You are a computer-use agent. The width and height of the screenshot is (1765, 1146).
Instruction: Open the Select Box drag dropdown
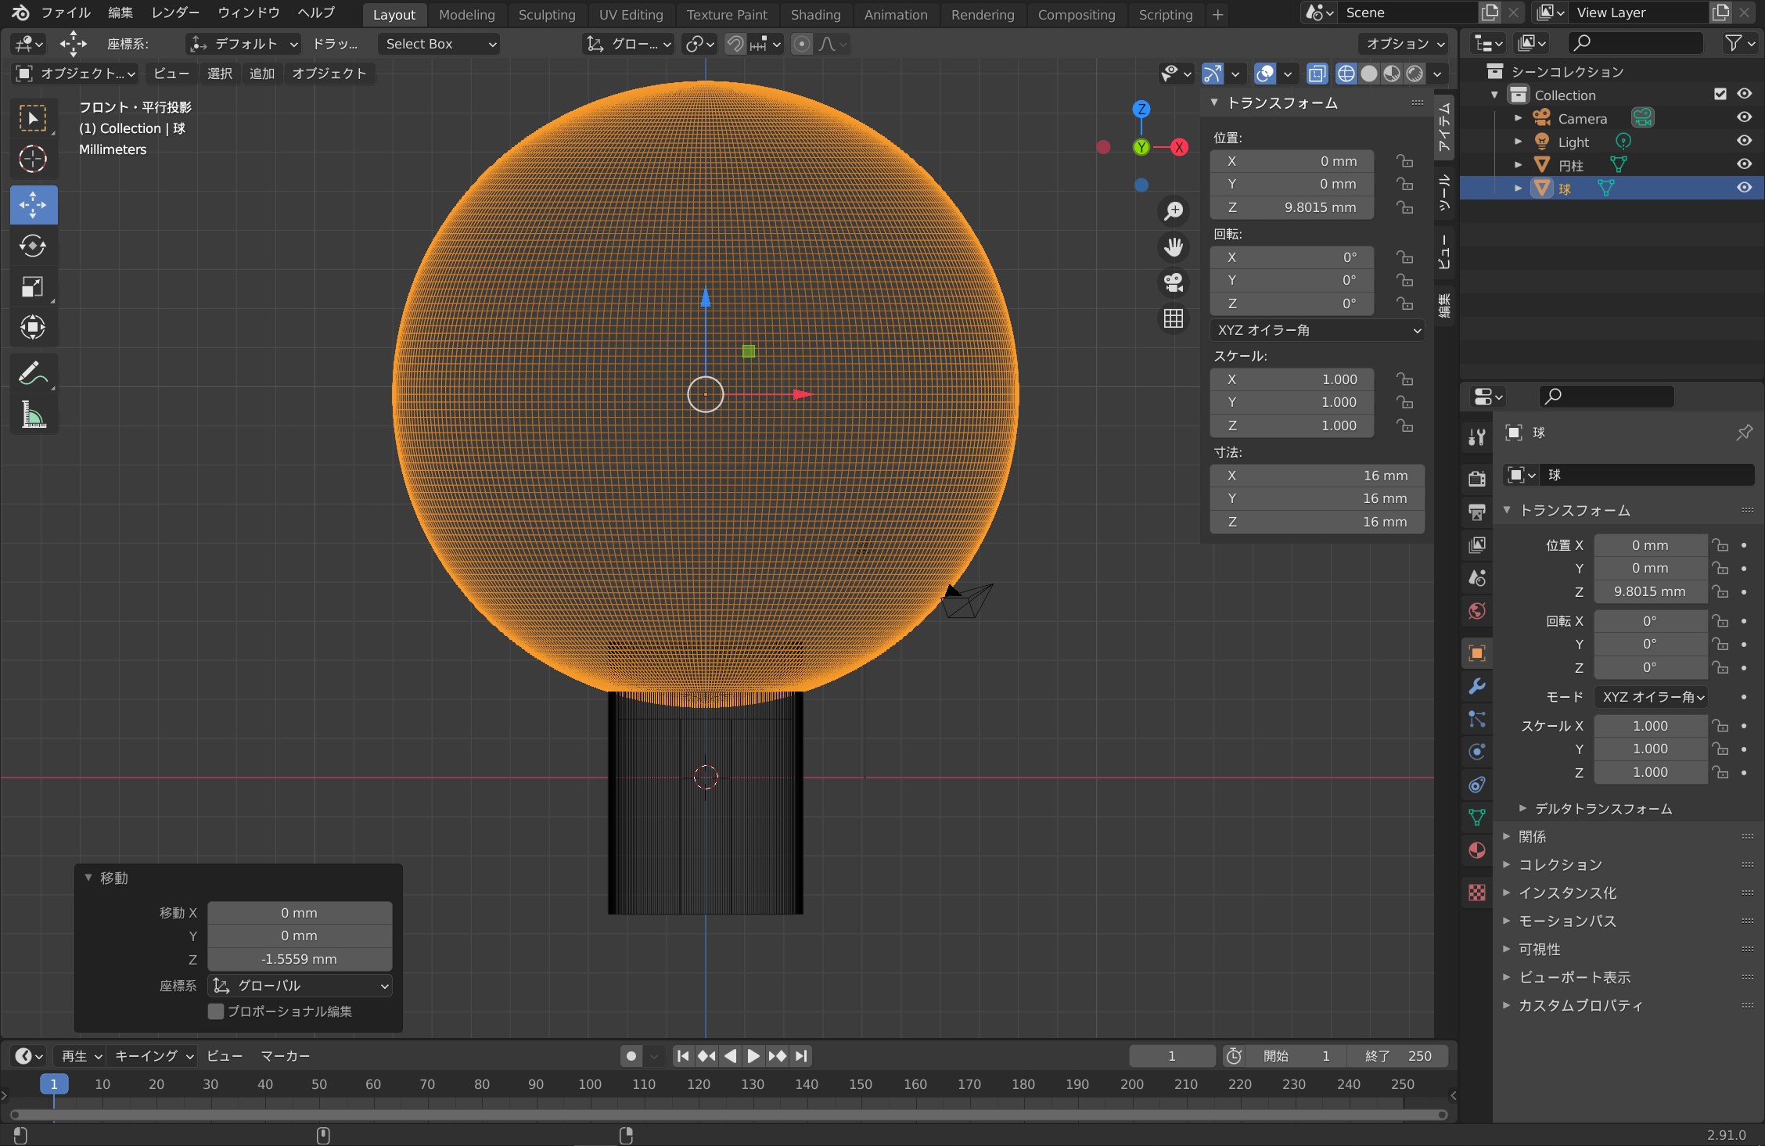[x=440, y=45]
